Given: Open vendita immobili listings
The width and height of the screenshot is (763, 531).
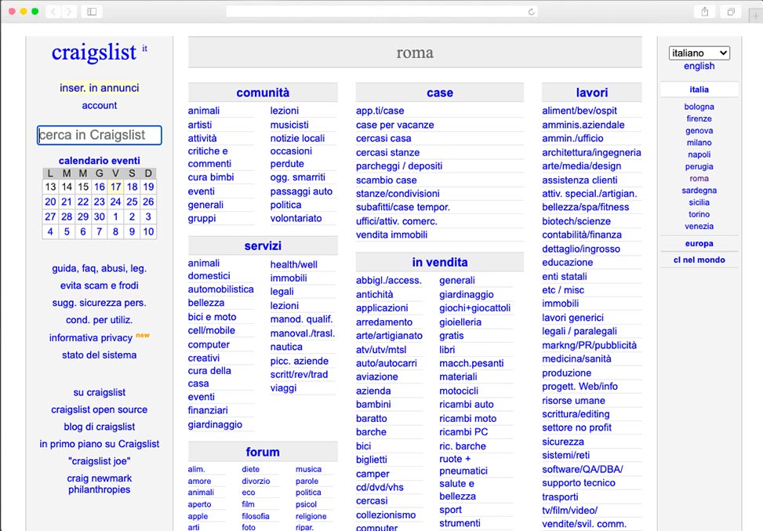Looking at the screenshot, I should point(392,235).
